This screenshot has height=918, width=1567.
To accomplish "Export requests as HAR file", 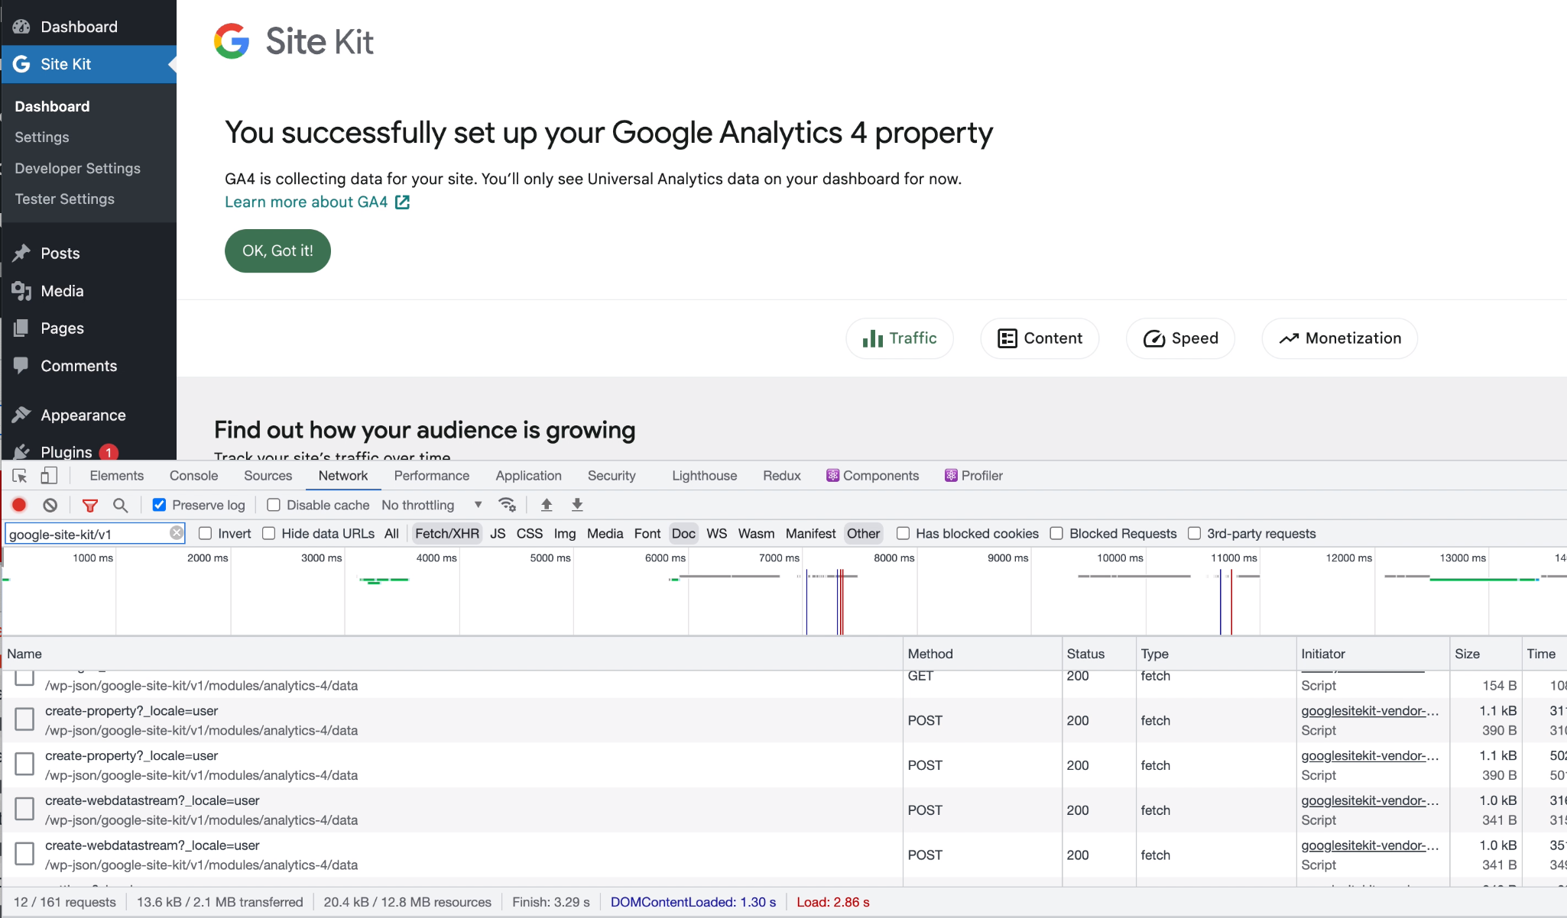I will (x=577, y=505).
